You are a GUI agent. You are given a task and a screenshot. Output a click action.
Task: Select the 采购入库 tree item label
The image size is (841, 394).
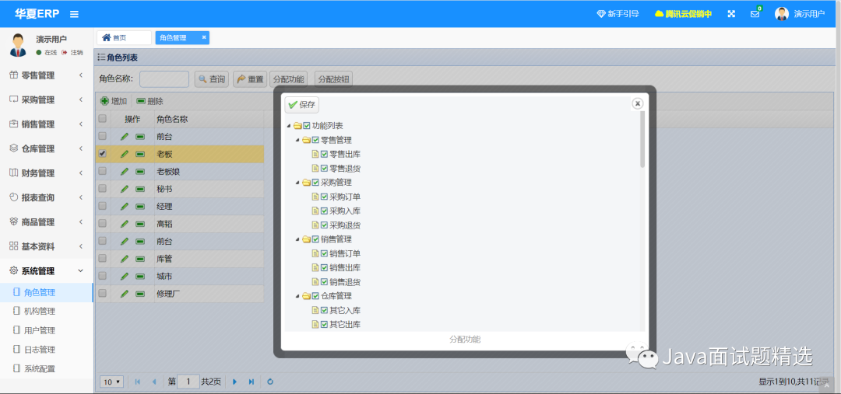pyautogui.click(x=345, y=211)
